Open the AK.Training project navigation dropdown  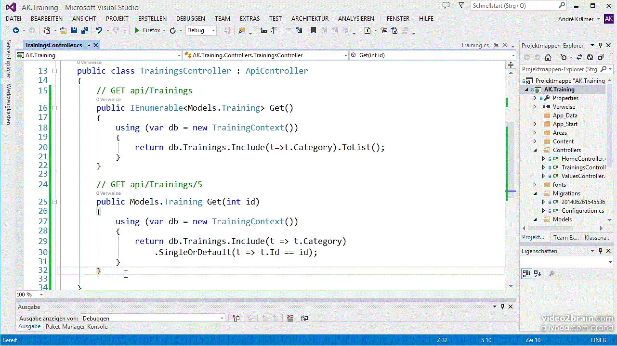179,55
